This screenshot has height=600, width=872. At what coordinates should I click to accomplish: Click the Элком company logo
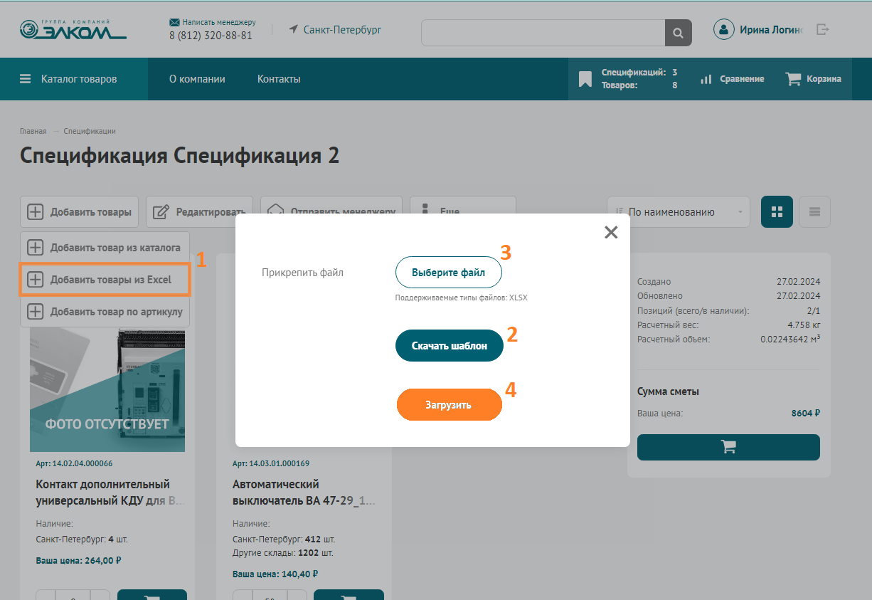pyautogui.click(x=73, y=30)
